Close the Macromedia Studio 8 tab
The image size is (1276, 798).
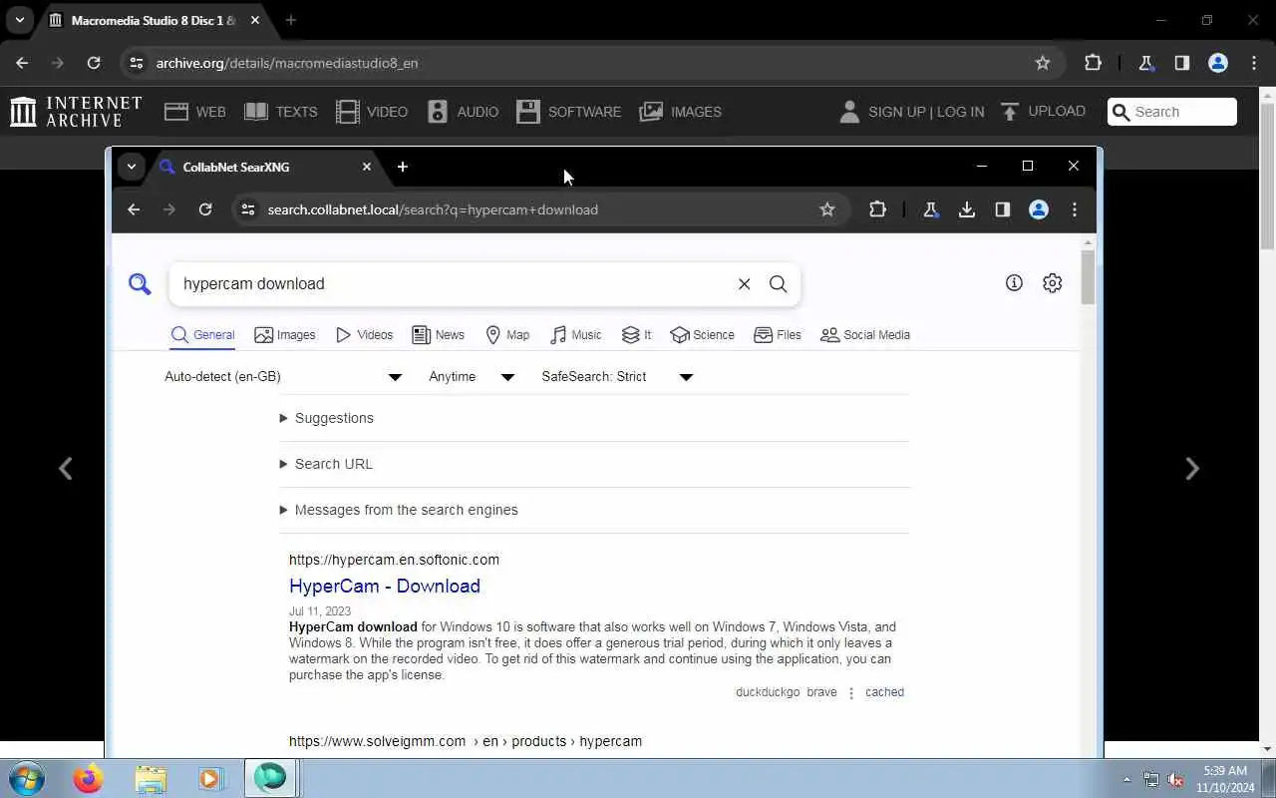(255, 20)
